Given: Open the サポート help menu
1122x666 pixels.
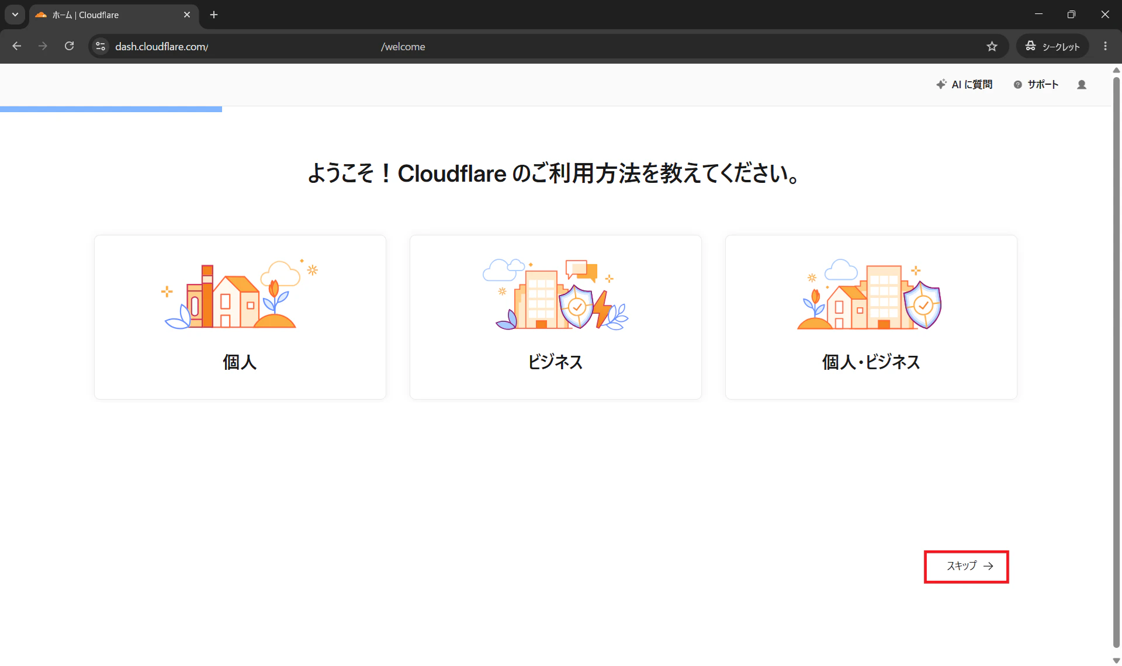Looking at the screenshot, I should [x=1036, y=85].
